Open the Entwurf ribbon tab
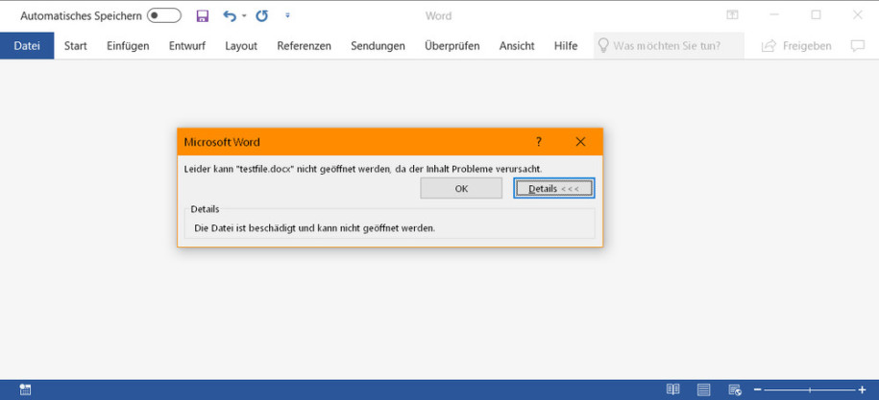The image size is (879, 400). [186, 46]
